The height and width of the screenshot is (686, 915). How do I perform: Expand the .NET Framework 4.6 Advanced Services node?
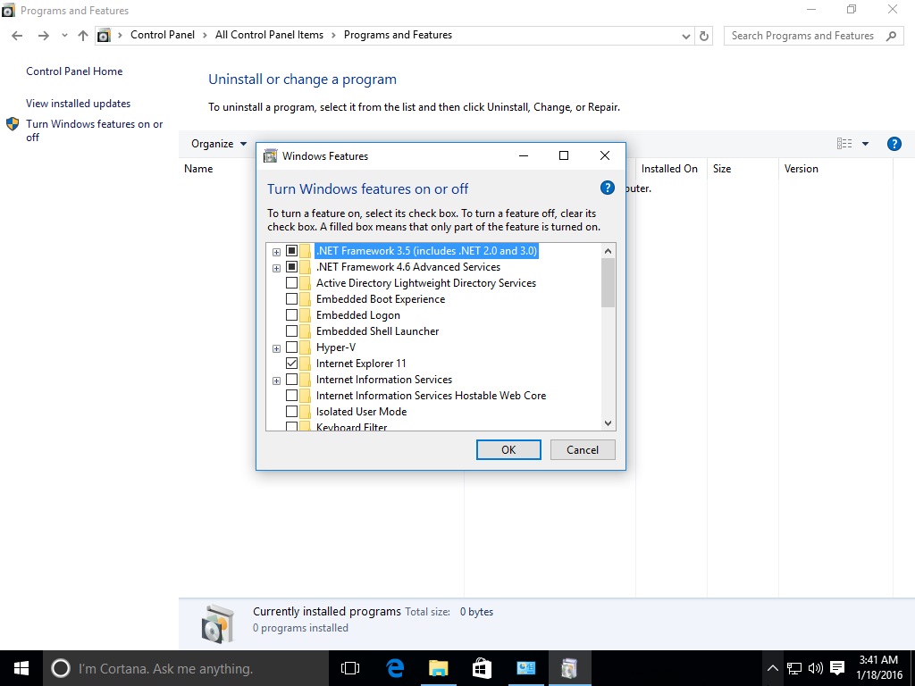(x=277, y=268)
